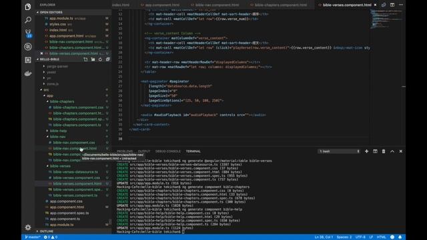Split the terminal panel

[x=375, y=151]
